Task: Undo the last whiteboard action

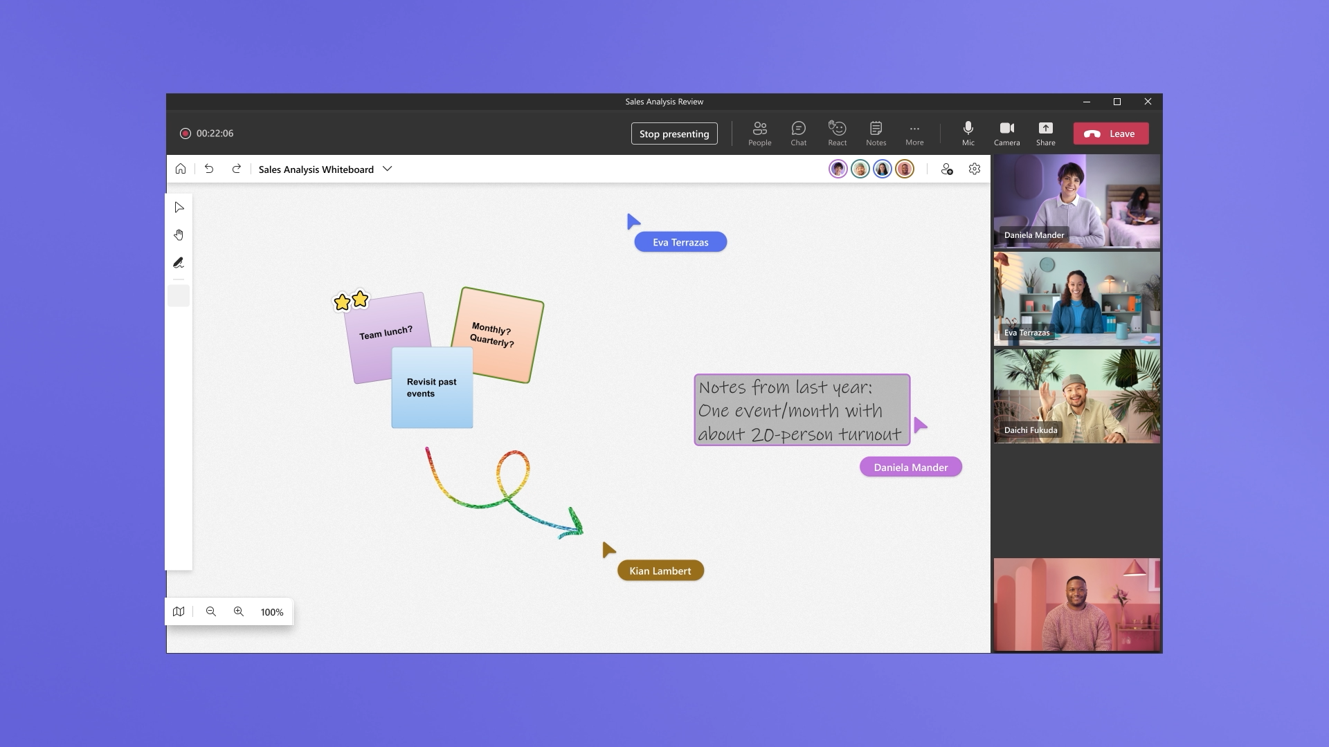Action: [x=209, y=169]
